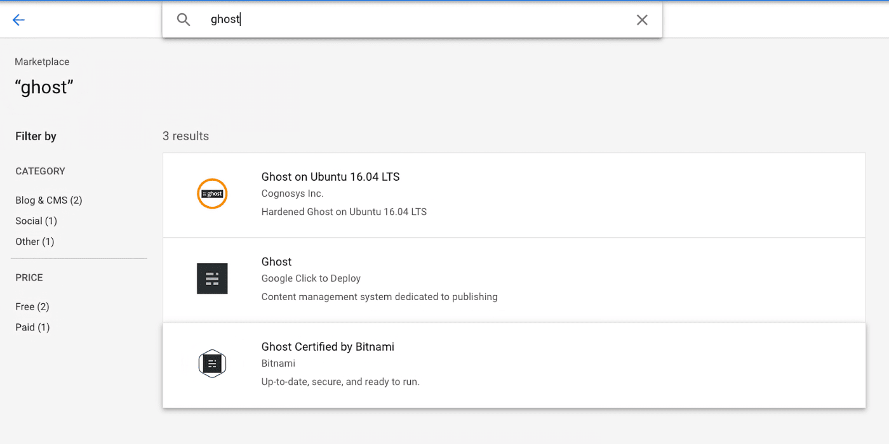Click the CATEGORY filter heading
The width and height of the screenshot is (889, 444).
point(40,171)
